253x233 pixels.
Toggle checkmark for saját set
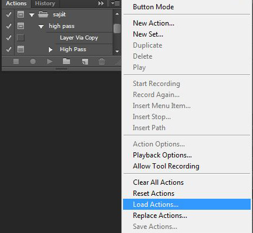(9, 15)
